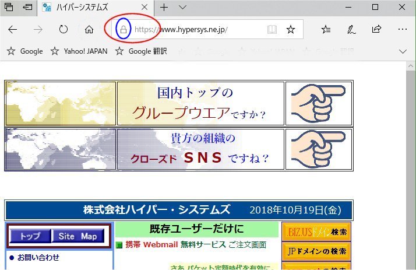Go back to the previous page

click(x=12, y=29)
